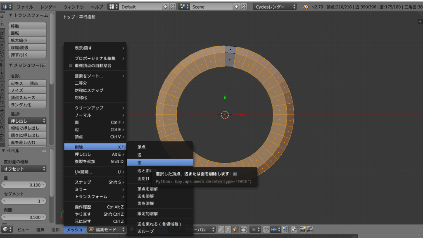Click the 頂点スムーズ button
Viewport: 423px width, 238px height.
click(x=27, y=98)
